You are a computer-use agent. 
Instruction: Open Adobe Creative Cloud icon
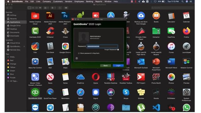35,16
